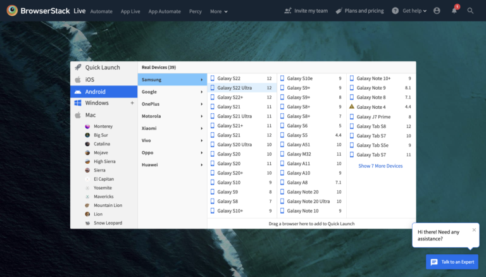Click the Quick Launch rocket icon
486x277 pixels.
click(x=78, y=67)
